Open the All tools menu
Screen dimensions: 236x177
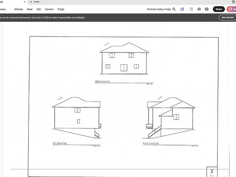(x=18, y=9)
